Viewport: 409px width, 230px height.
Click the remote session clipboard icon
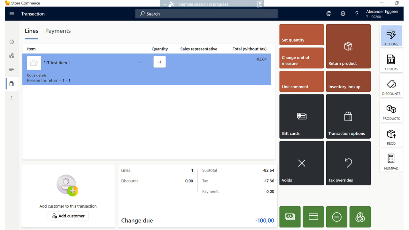coord(259,4)
